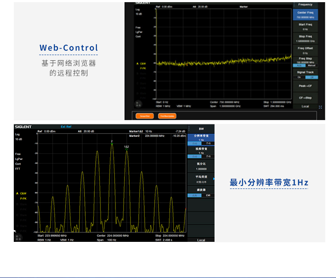Click the Ext Ref status indicator

(x=66, y=127)
